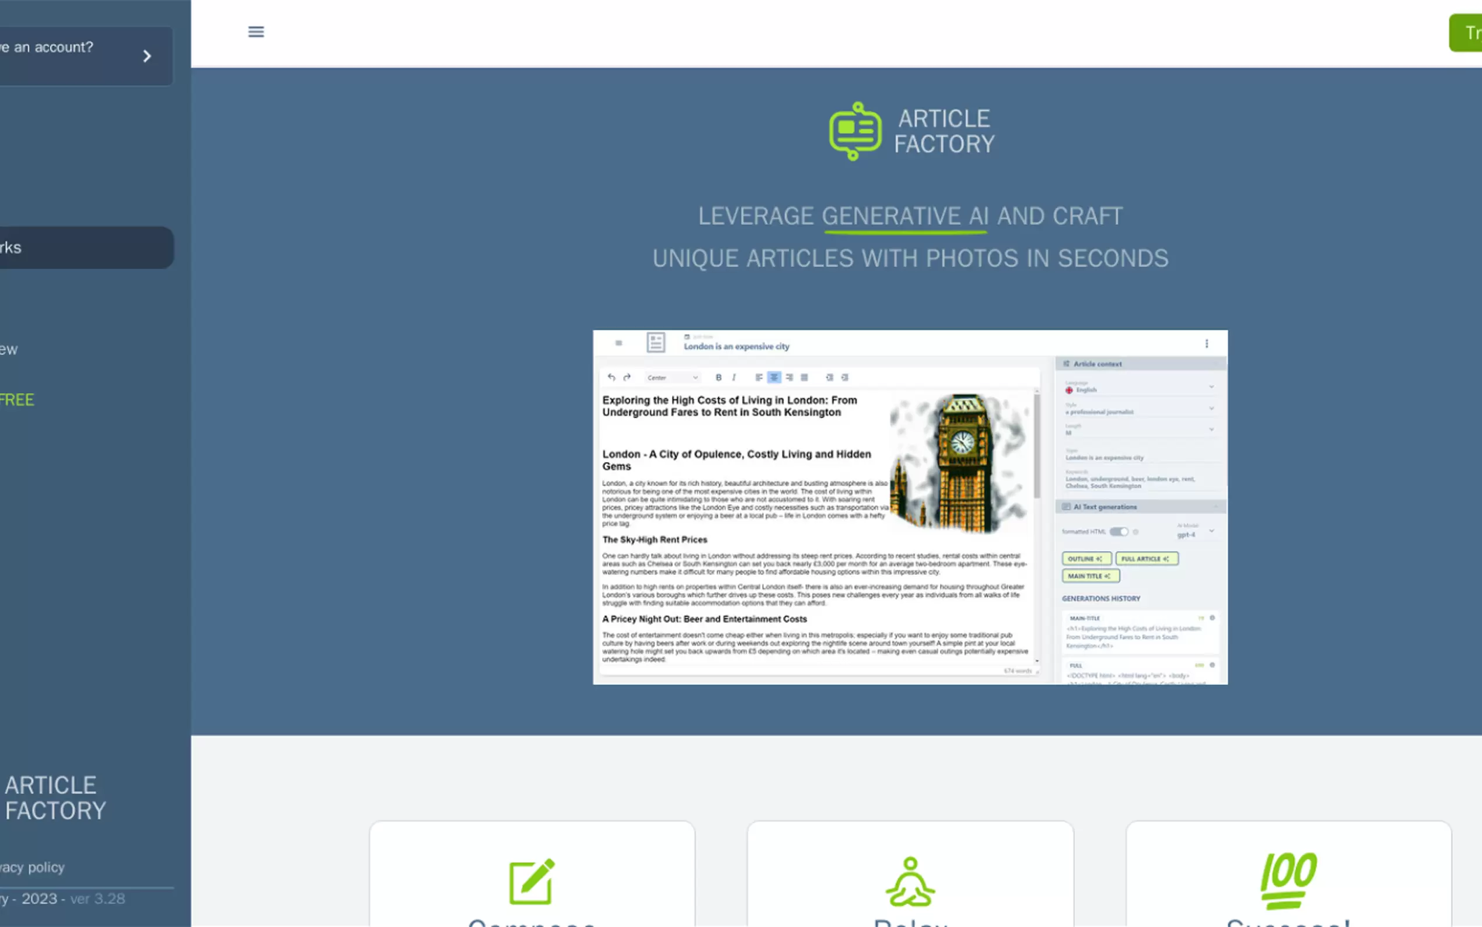1482x927 pixels.
Task: Open the hamburger menu in top bar
Action: (x=256, y=32)
